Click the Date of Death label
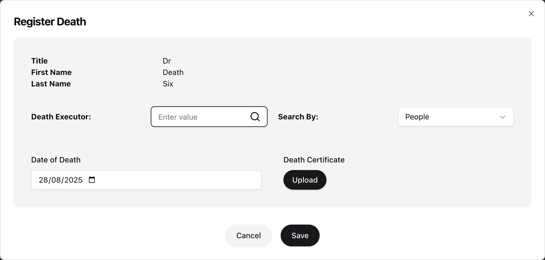The width and height of the screenshot is (545, 260). [56, 160]
